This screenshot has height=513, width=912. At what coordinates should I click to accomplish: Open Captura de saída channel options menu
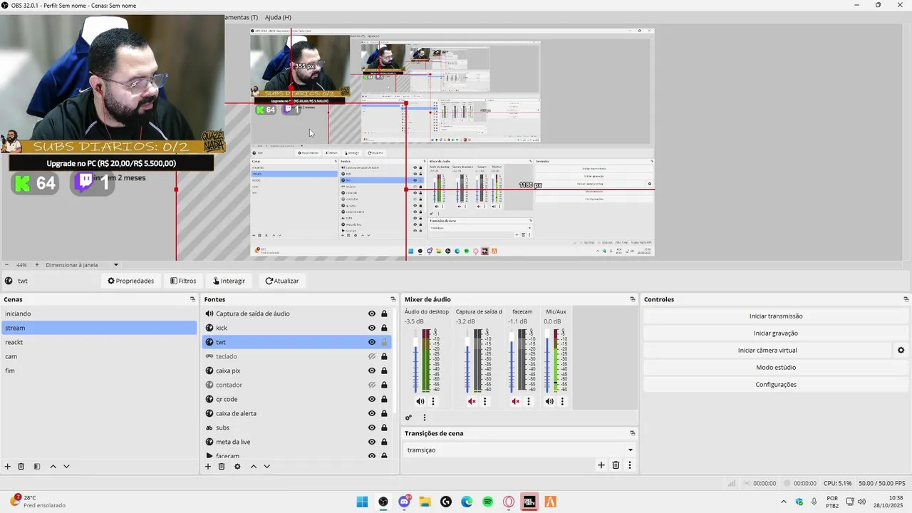click(x=484, y=402)
